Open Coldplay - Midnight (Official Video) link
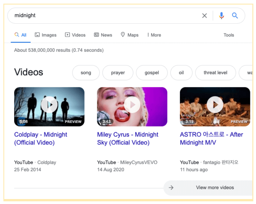This screenshot has width=256, height=204. (41, 138)
